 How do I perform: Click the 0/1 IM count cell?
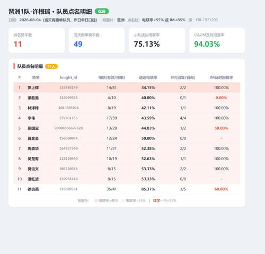click(183, 98)
